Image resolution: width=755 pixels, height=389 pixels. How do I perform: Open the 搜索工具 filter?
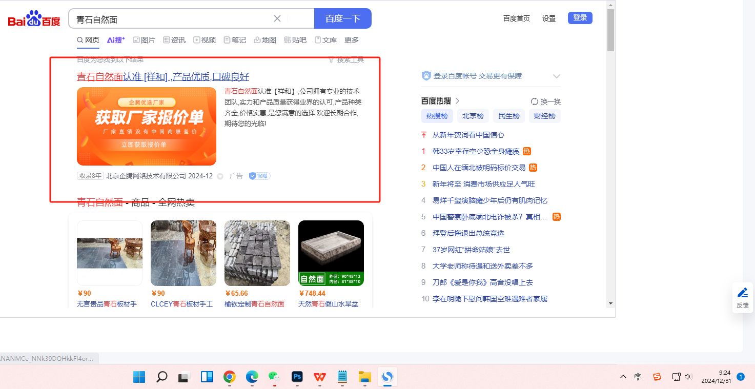tap(346, 60)
